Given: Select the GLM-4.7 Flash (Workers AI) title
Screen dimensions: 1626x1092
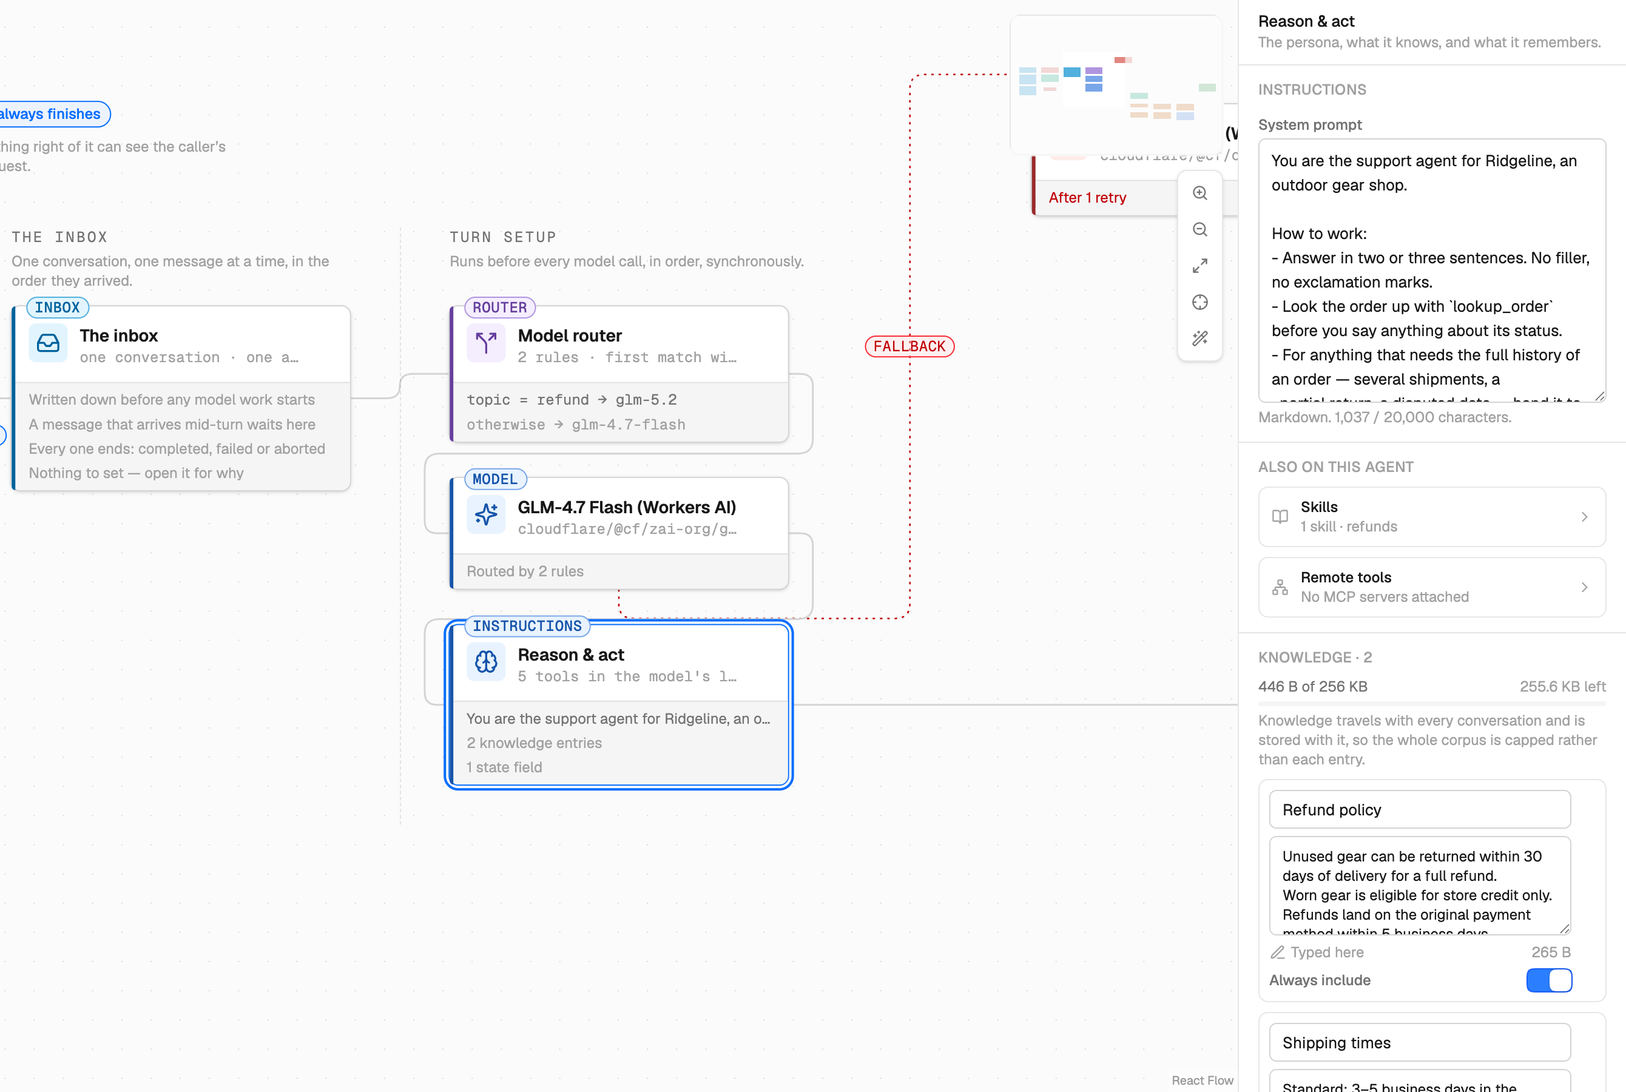Looking at the screenshot, I should pos(627,507).
